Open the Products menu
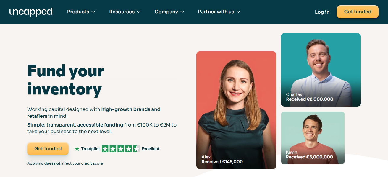 pos(78,12)
